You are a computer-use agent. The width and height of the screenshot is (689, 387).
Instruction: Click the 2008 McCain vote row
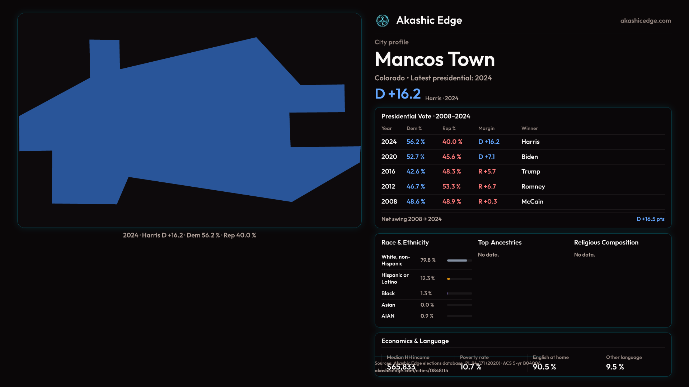[x=522, y=202]
